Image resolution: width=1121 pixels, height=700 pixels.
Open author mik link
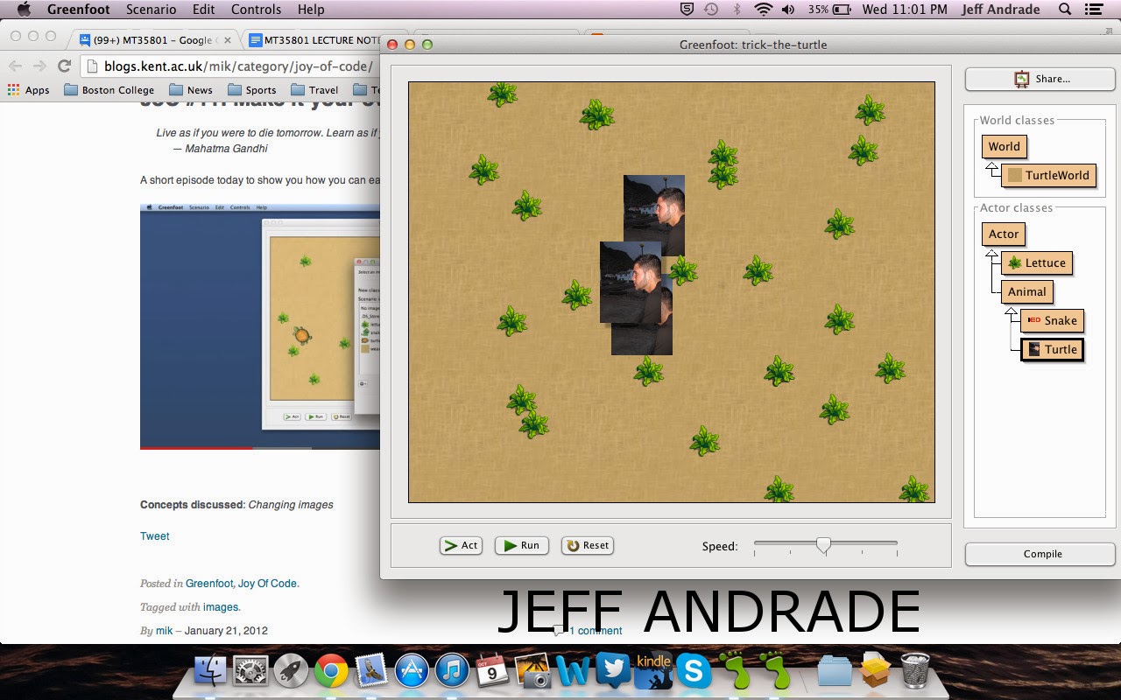click(164, 631)
